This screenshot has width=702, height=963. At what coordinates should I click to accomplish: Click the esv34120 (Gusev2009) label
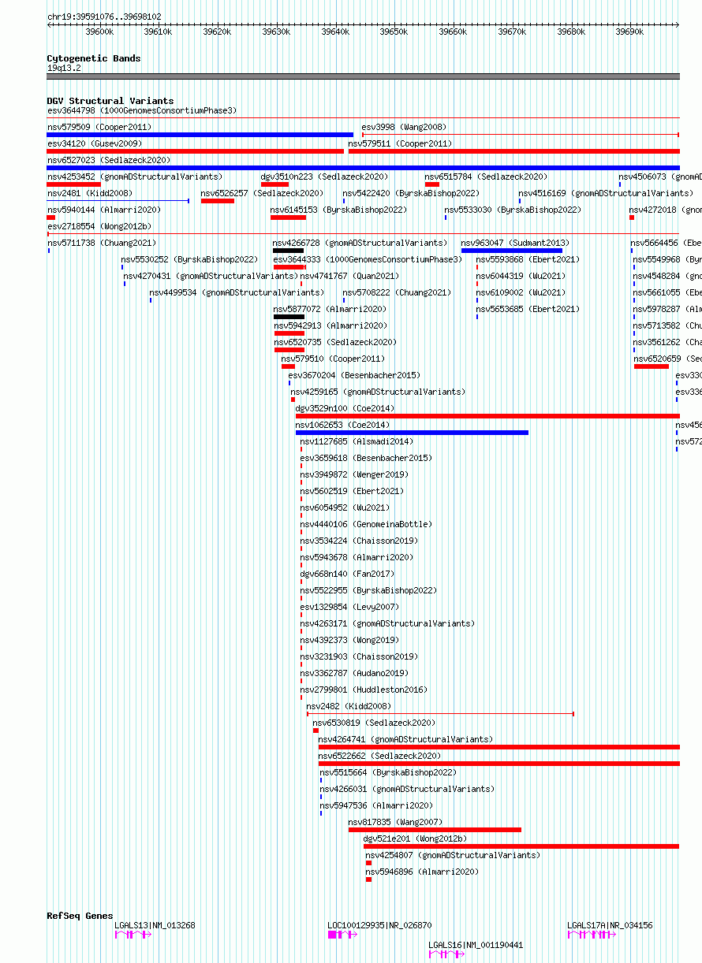pyautogui.click(x=94, y=143)
